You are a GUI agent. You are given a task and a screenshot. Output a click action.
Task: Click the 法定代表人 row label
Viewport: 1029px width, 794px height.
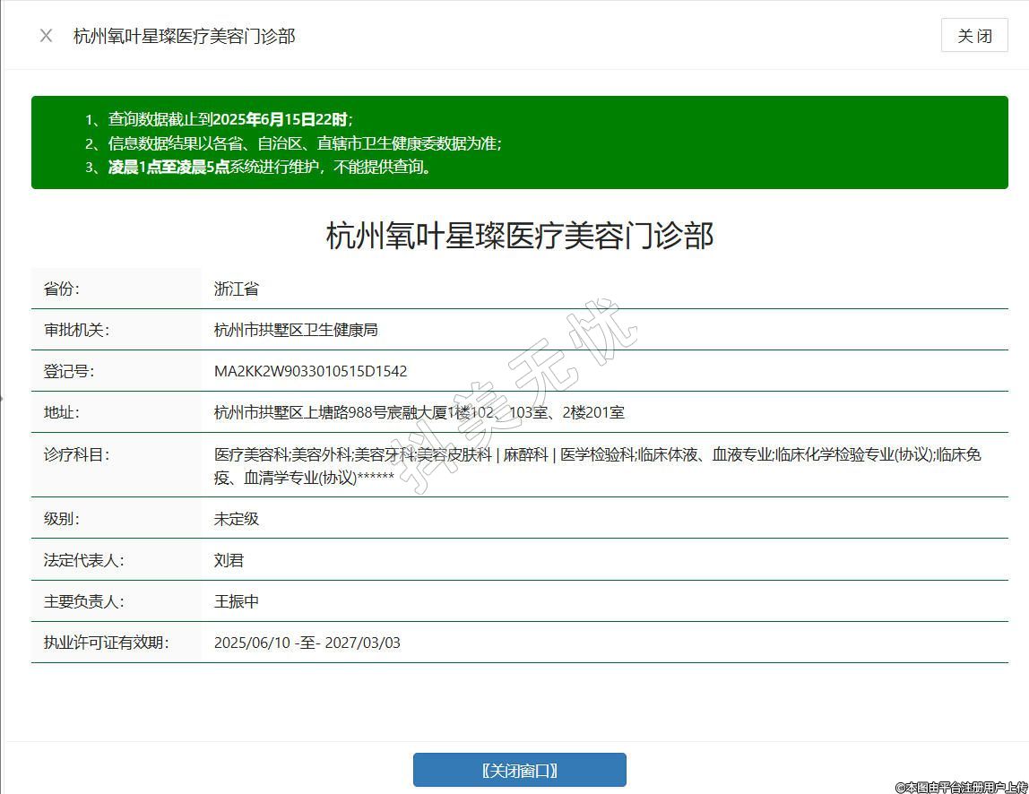tap(83, 560)
